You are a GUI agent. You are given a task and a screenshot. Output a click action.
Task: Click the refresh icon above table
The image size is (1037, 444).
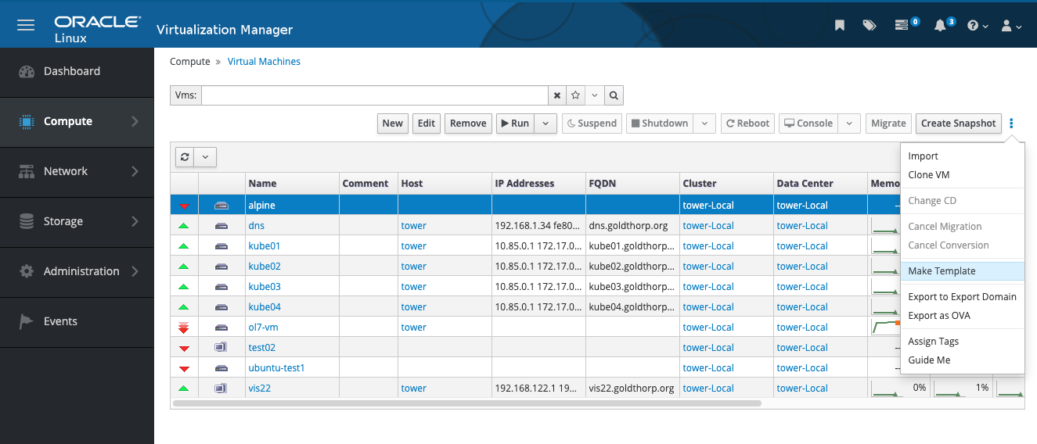(x=185, y=156)
